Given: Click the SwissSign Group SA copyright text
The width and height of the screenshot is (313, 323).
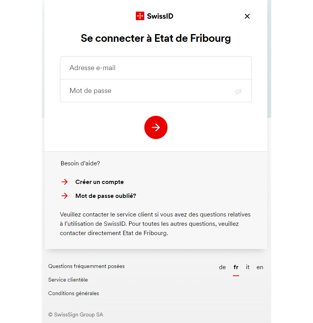Looking at the screenshot, I should [x=76, y=314].
